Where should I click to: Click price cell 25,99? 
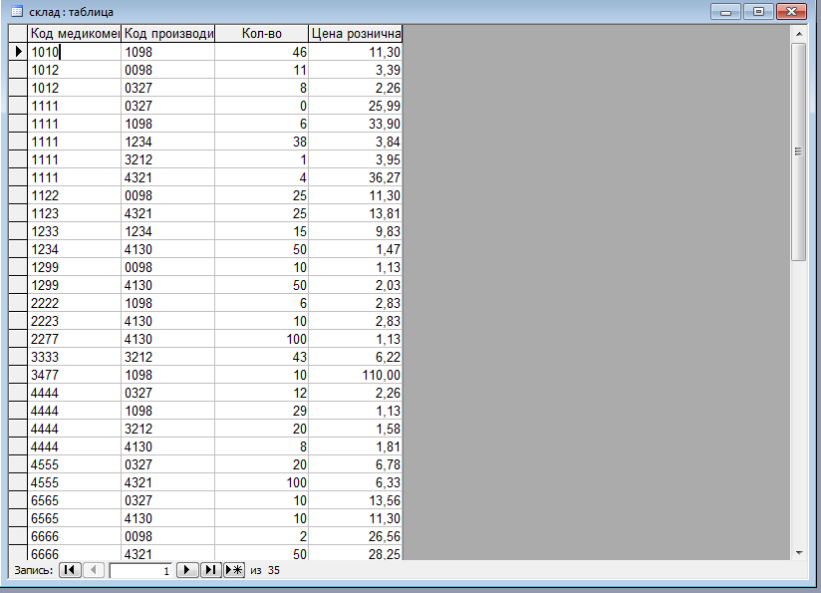coord(356,106)
